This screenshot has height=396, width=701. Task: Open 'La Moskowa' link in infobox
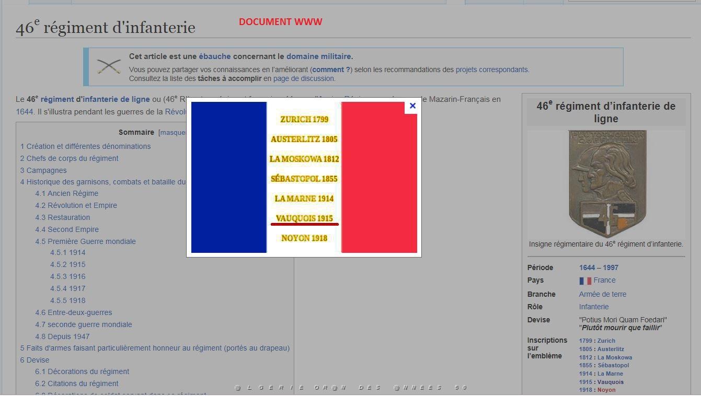(615, 357)
